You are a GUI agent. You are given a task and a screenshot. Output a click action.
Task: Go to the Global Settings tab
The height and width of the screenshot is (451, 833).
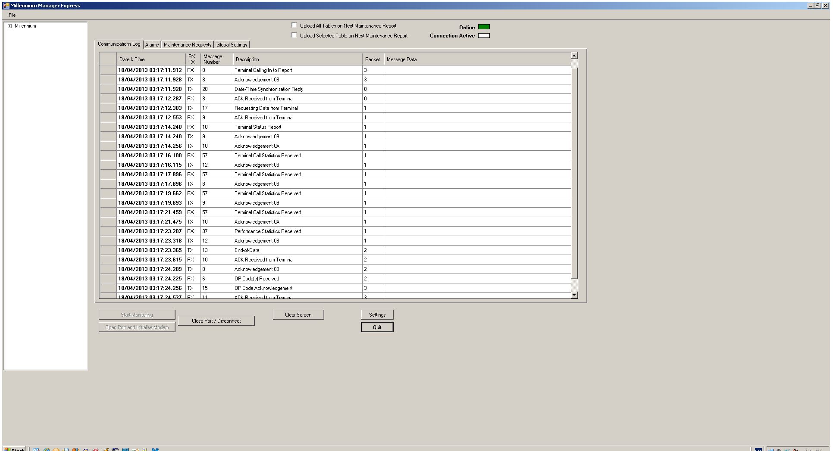click(232, 45)
